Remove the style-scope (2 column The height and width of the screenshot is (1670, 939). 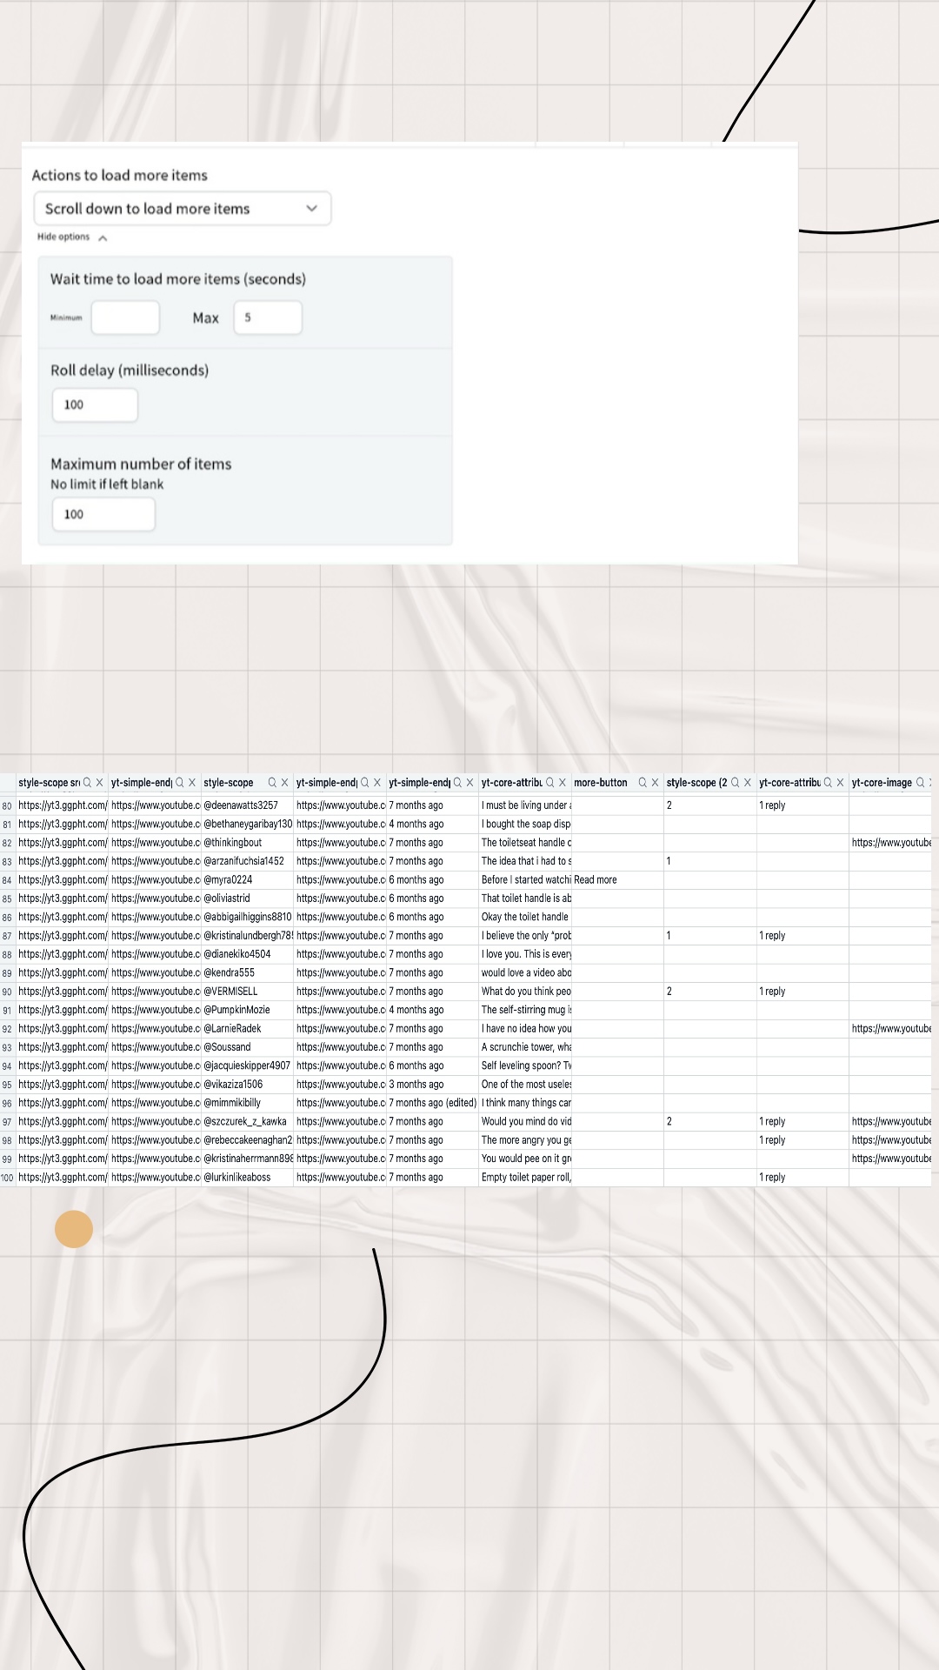click(748, 783)
